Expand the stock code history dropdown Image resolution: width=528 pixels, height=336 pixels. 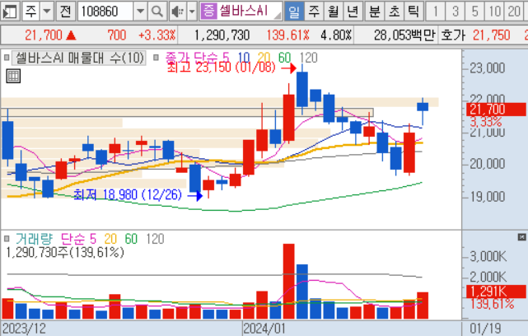pos(140,12)
